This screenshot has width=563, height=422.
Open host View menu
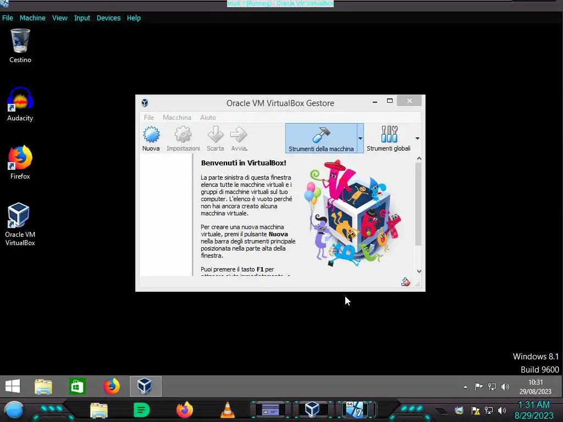click(x=59, y=18)
